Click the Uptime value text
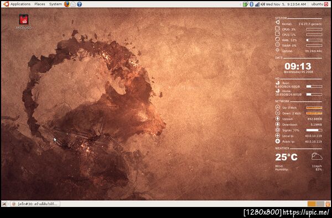Screen dimensions: 332x218 click(314, 51)
